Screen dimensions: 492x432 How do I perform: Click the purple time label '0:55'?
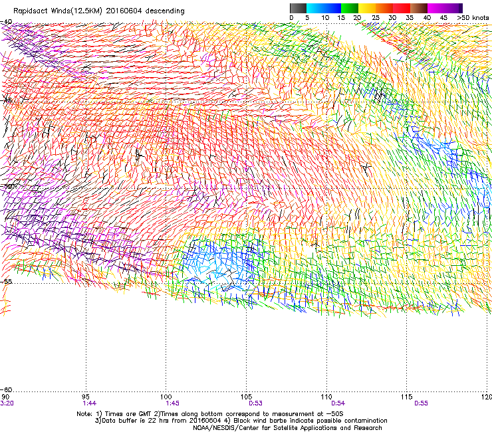click(421, 403)
